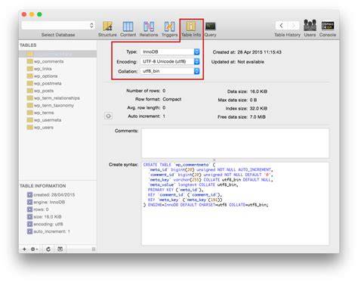Open the Relations view
This screenshot has width=358, height=282.
point(149,29)
